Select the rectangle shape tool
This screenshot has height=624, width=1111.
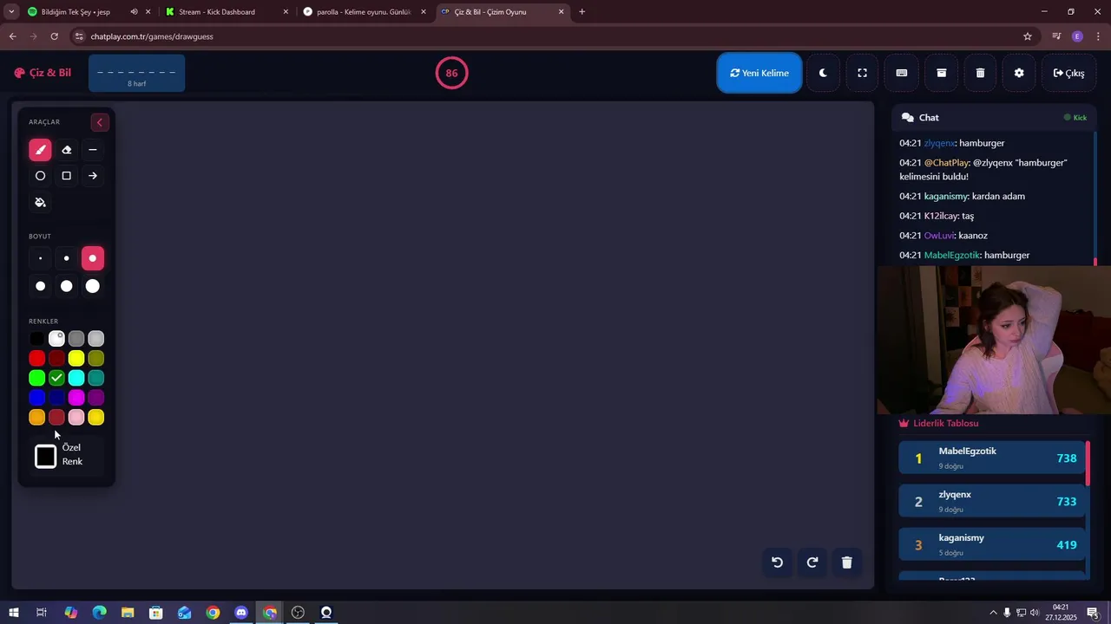pyautogui.click(x=66, y=176)
